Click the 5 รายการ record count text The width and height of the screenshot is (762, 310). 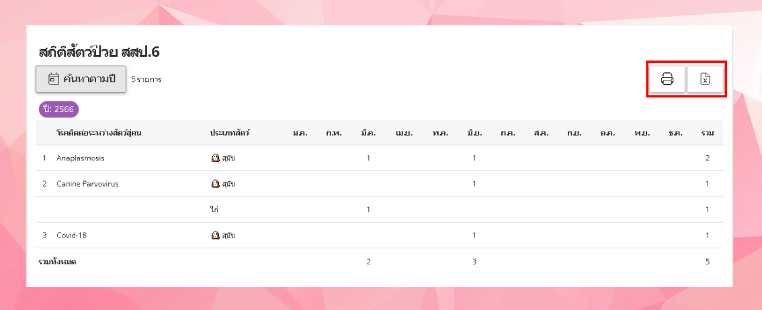[146, 79]
